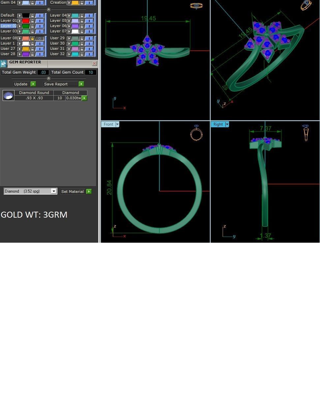Image resolution: width=320 pixels, height=397 pixels.
Task: Click the arrow button of Layer 06
Action: [x=69, y=26]
